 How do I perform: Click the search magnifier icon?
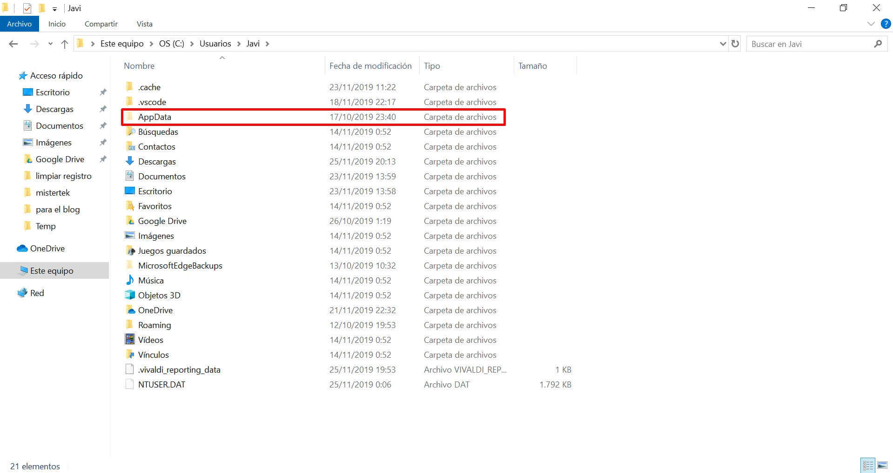coord(878,44)
